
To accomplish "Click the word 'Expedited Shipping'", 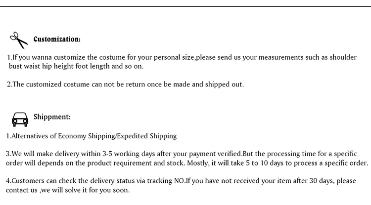I will click(147, 136).
